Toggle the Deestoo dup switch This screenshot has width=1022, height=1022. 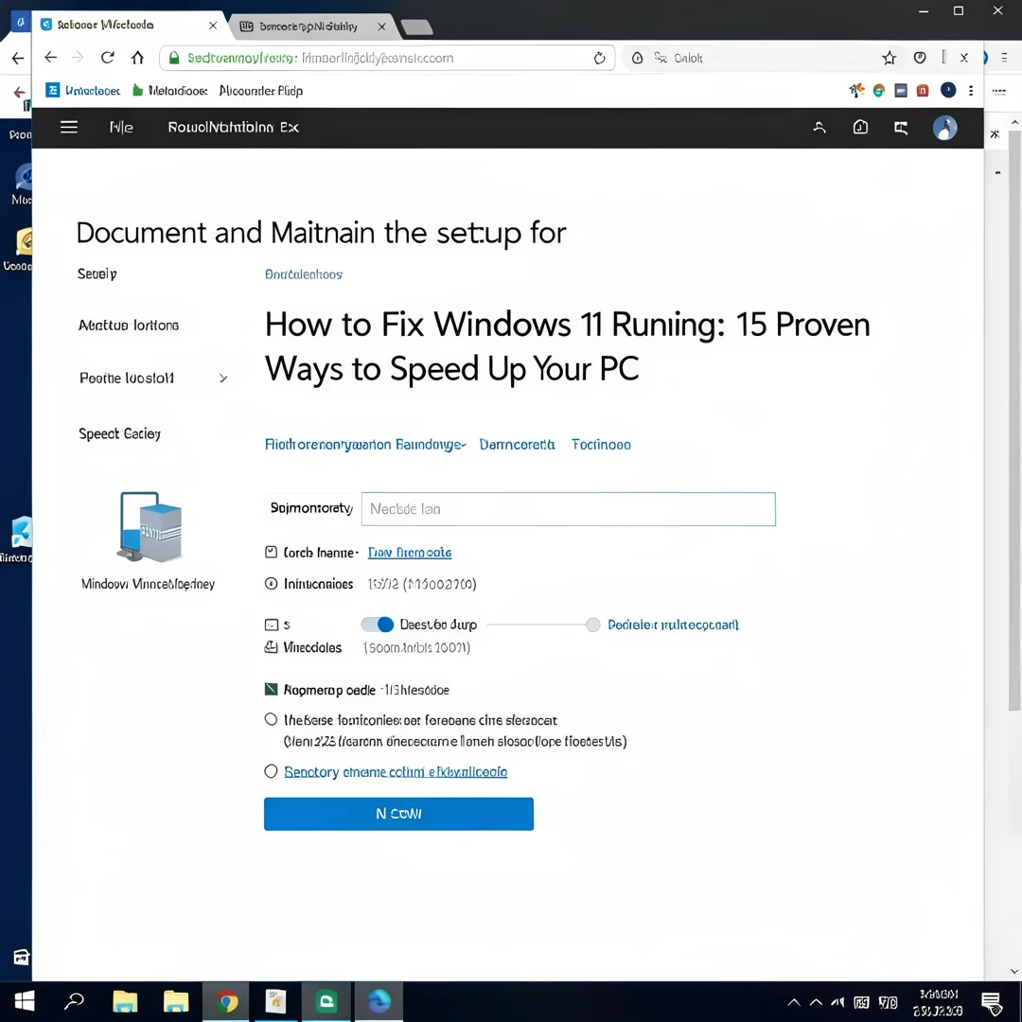(x=378, y=625)
